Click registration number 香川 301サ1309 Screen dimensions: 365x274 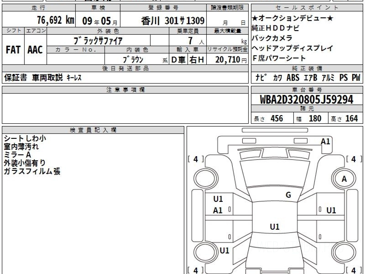pos(172,21)
